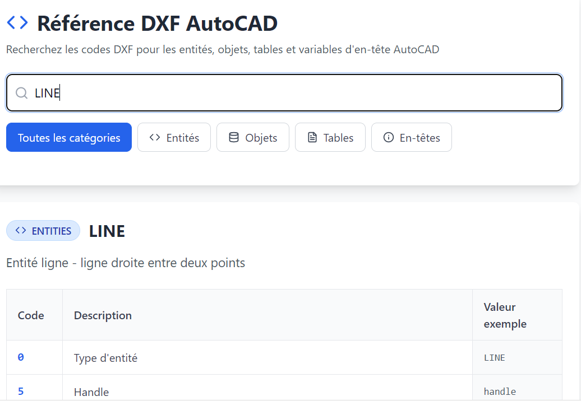This screenshot has width=581, height=401.
Task: Click code 5 in the table
Action: point(21,391)
